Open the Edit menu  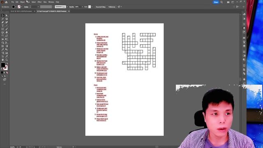[x=17, y=2]
